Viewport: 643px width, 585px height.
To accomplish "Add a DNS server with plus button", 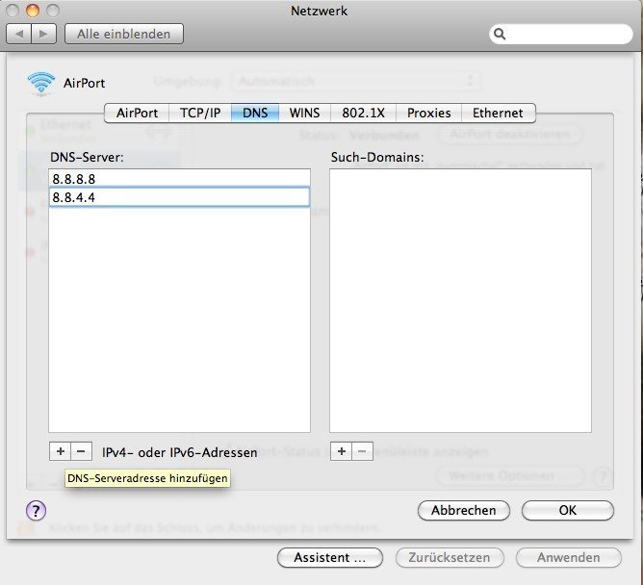I will pos(60,451).
